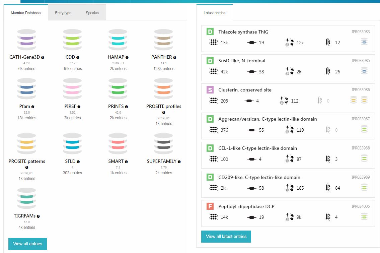
Task: Open the CATH-Gene3D database icon
Action: 27,40
